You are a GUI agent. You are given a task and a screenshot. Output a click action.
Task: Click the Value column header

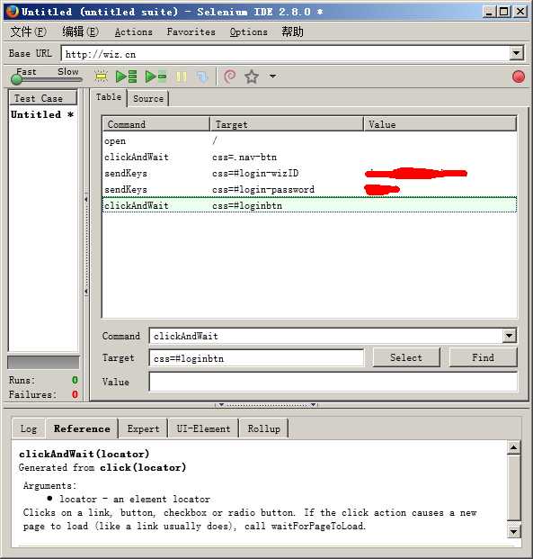pos(440,124)
